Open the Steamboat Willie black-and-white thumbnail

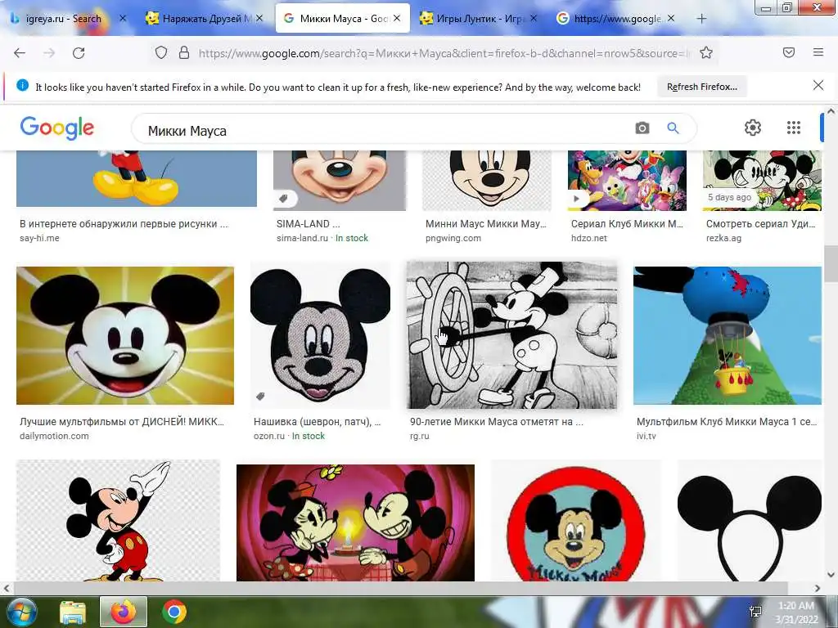511,335
